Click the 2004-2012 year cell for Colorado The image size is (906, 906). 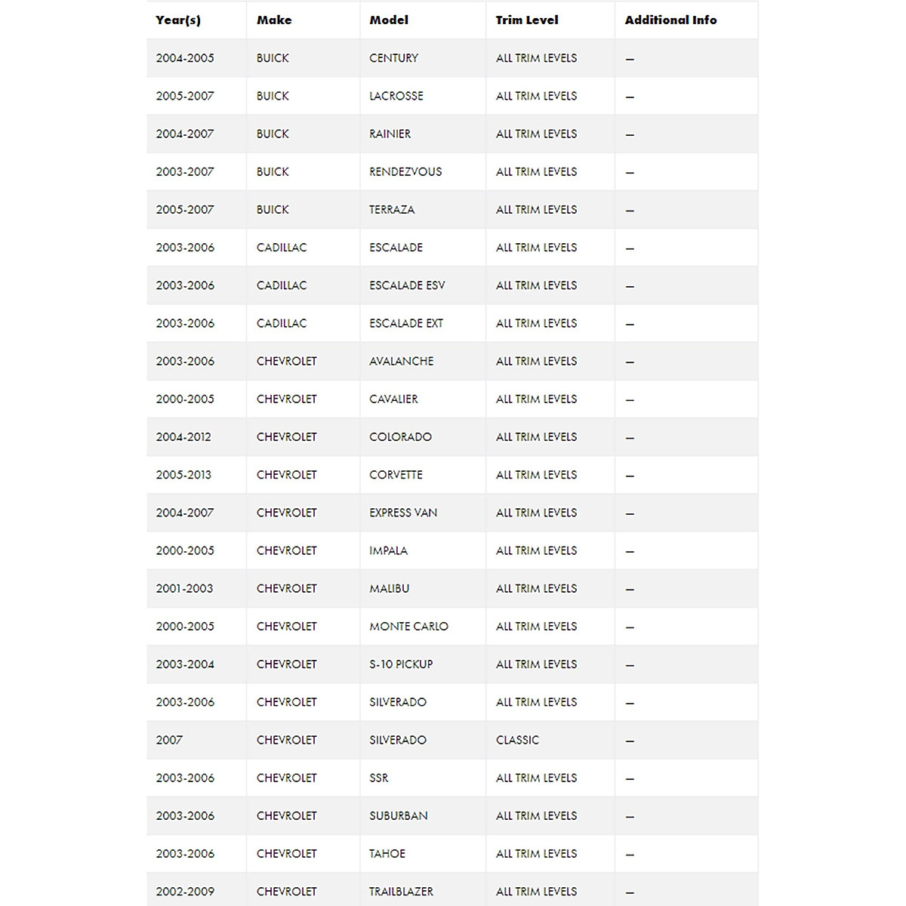coord(183,436)
